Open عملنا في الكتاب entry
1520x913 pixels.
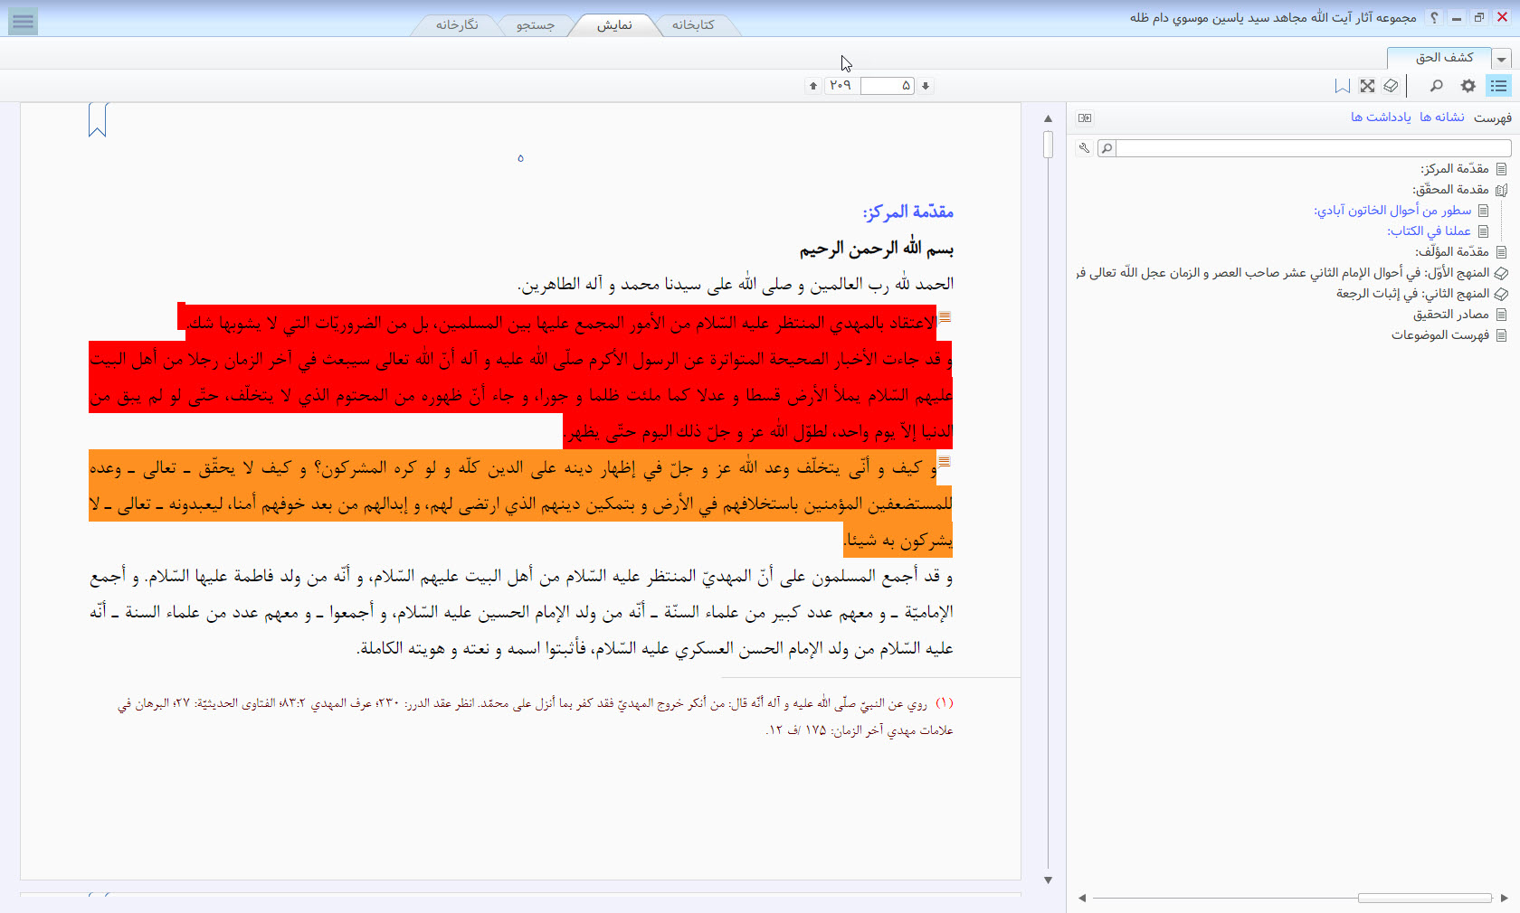(1430, 231)
